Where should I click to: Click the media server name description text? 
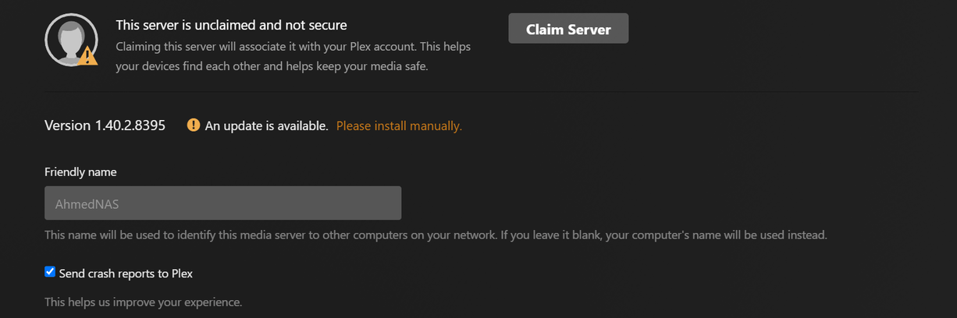click(x=435, y=235)
